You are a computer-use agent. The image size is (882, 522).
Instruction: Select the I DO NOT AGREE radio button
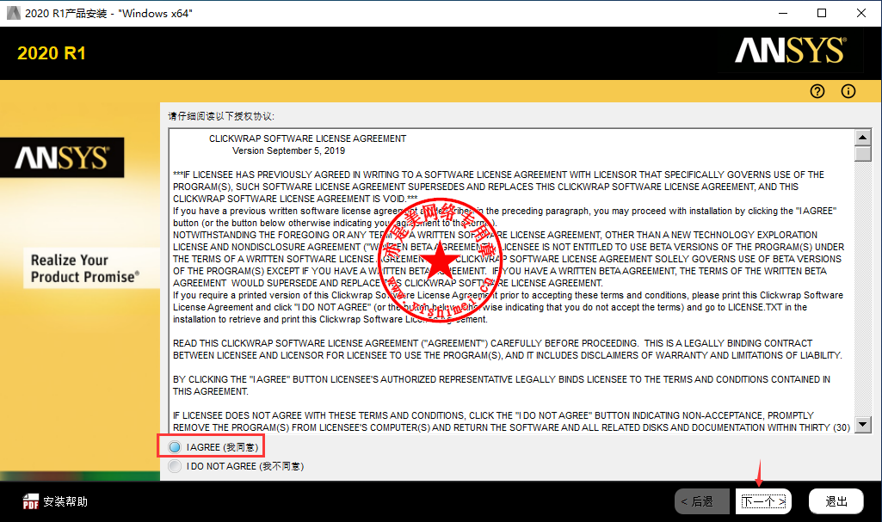click(175, 466)
